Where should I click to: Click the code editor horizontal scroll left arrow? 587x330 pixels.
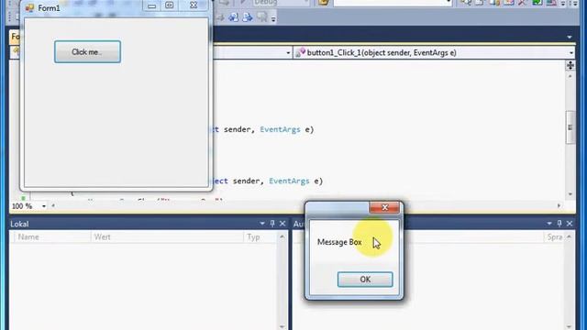click(53, 205)
